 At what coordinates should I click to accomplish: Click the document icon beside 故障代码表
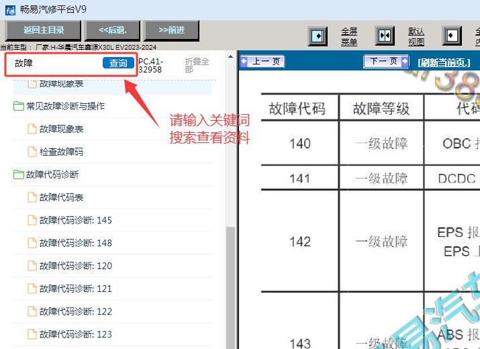tap(32, 197)
